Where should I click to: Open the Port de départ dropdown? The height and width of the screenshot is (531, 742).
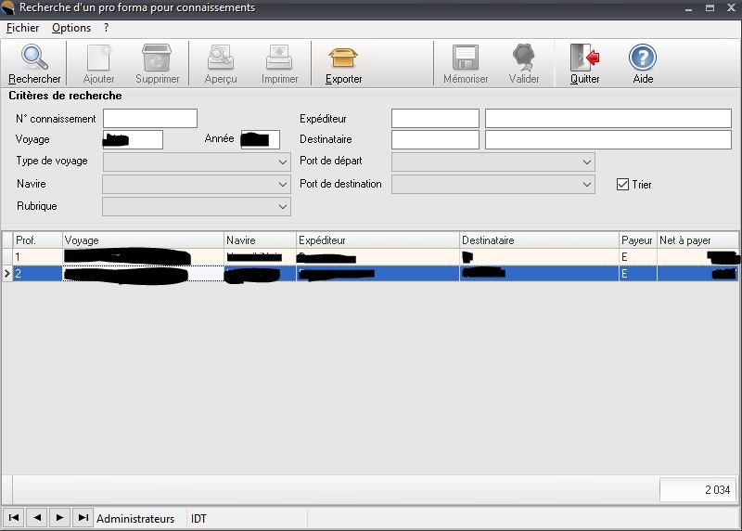[x=586, y=162]
